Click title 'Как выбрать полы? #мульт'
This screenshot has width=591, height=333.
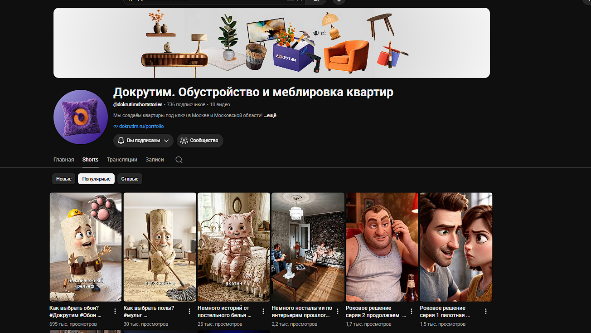point(149,312)
